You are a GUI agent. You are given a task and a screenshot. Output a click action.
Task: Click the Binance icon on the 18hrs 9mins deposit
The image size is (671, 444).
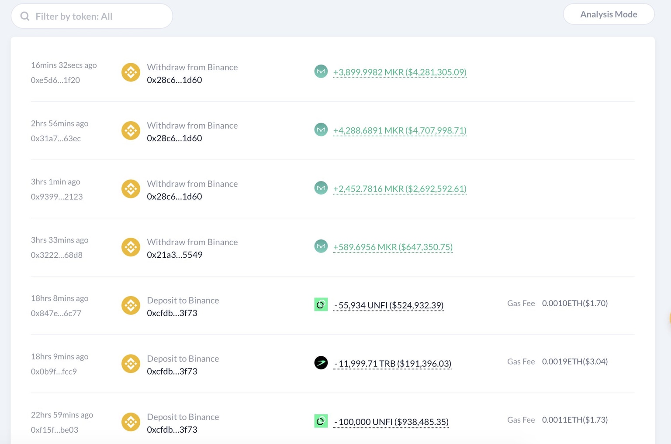pyautogui.click(x=131, y=363)
